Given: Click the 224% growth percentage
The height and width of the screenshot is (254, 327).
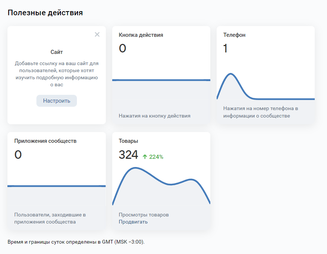Looking at the screenshot, I should coord(156,157).
